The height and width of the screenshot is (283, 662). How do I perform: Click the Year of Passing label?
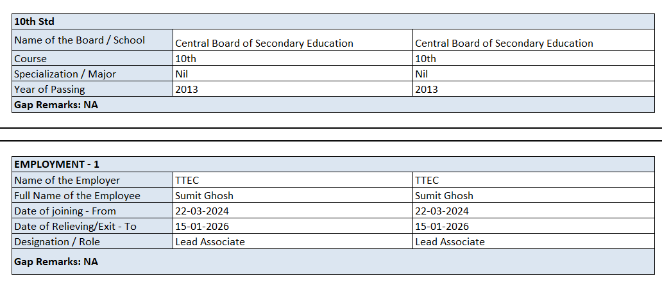coord(49,90)
